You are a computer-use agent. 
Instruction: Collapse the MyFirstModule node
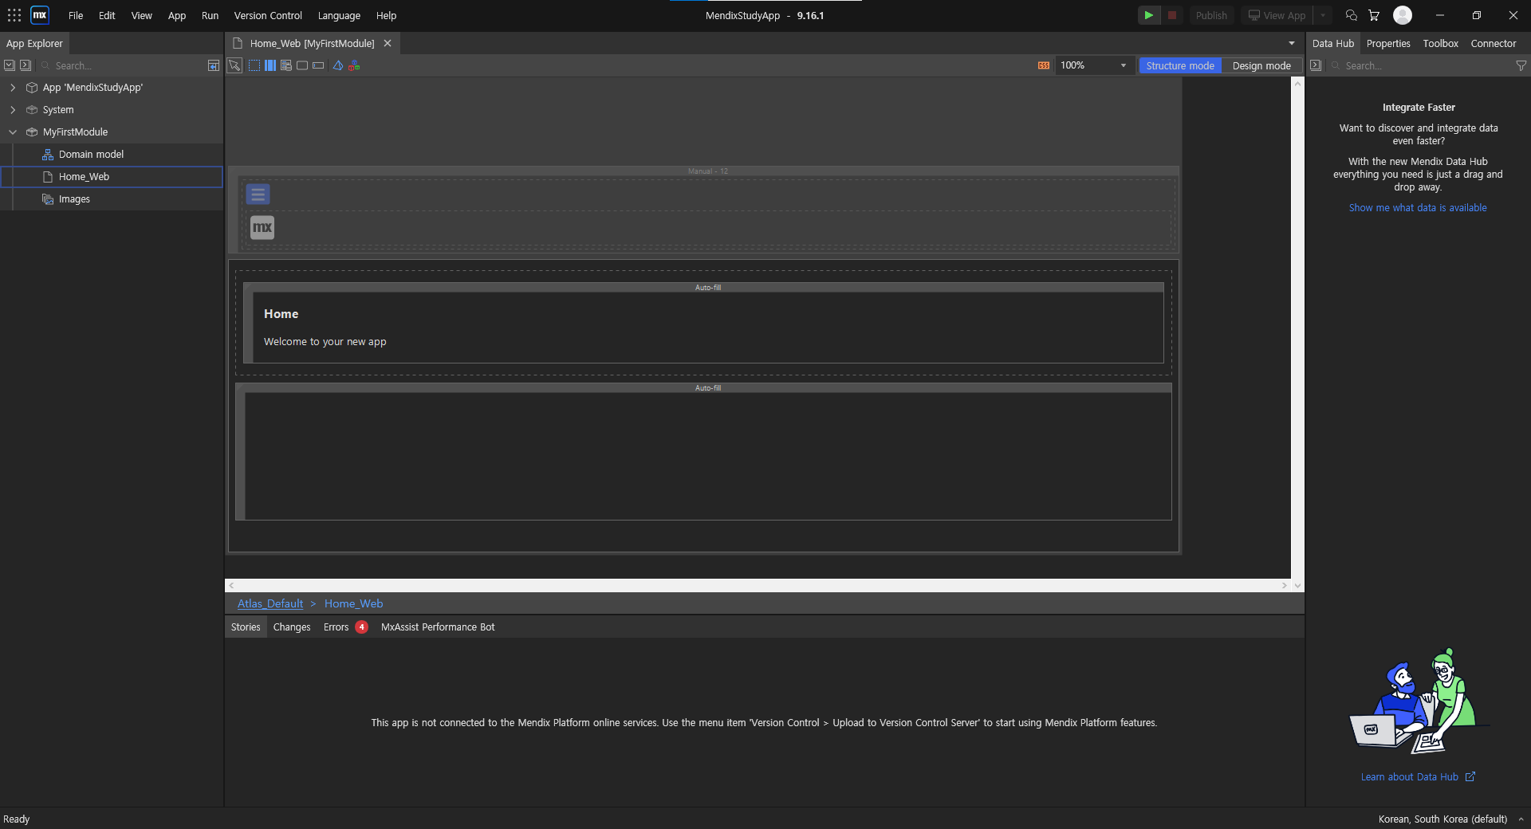(x=13, y=132)
